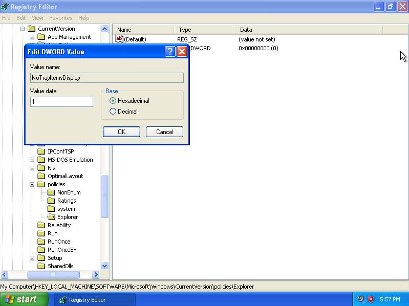This screenshot has width=409, height=306.
Task: Expand the Nls tree node
Action: click(32, 168)
